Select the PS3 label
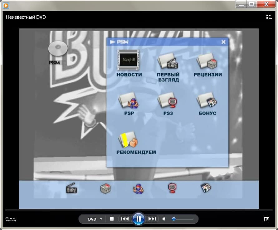The height and width of the screenshot is (230, 278). pos(168,113)
